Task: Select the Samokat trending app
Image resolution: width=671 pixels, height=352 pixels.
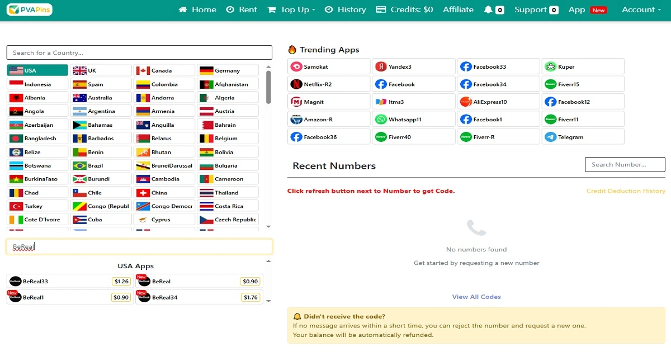Action: coord(329,66)
